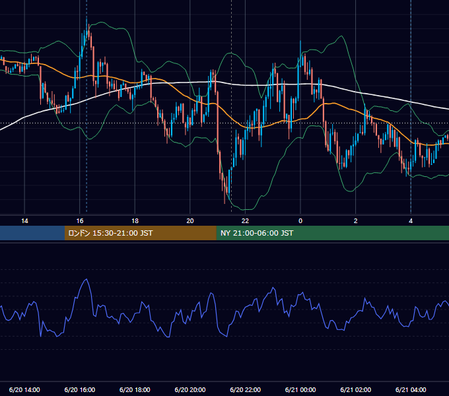This screenshot has height=396, width=449.
Task: Click hour label 0 on price chart axis
Action: click(300, 221)
